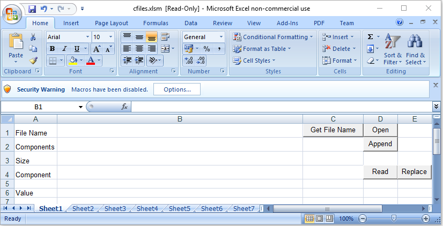Select the Sheet3 worksheet tab
This screenshot has height=226, width=443.
pyautogui.click(x=115, y=209)
